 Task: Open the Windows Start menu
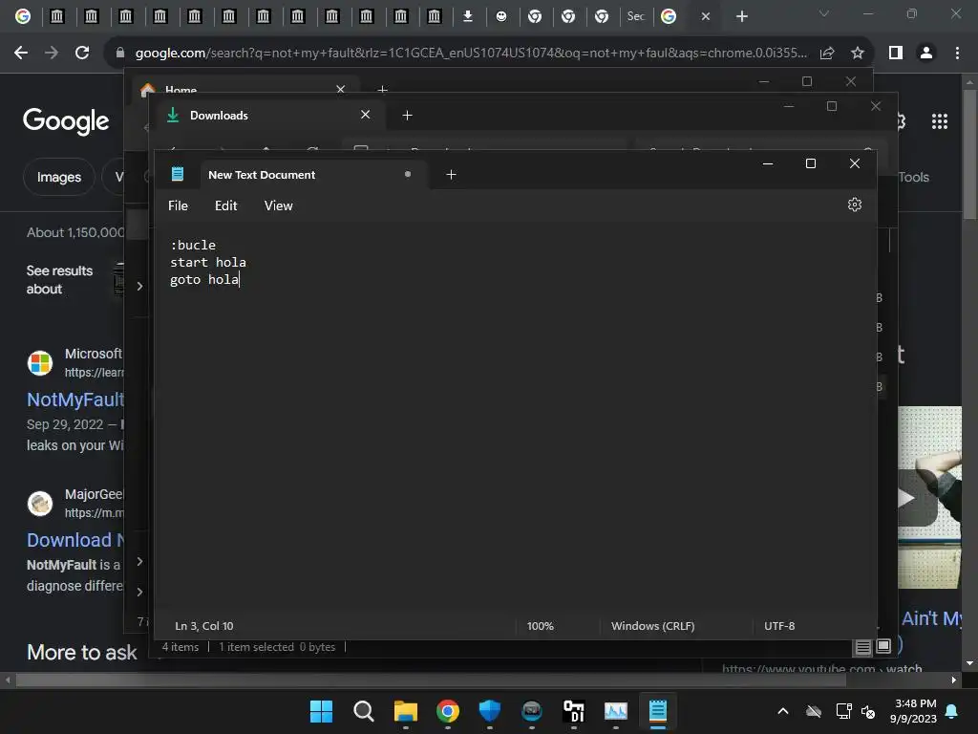(321, 711)
